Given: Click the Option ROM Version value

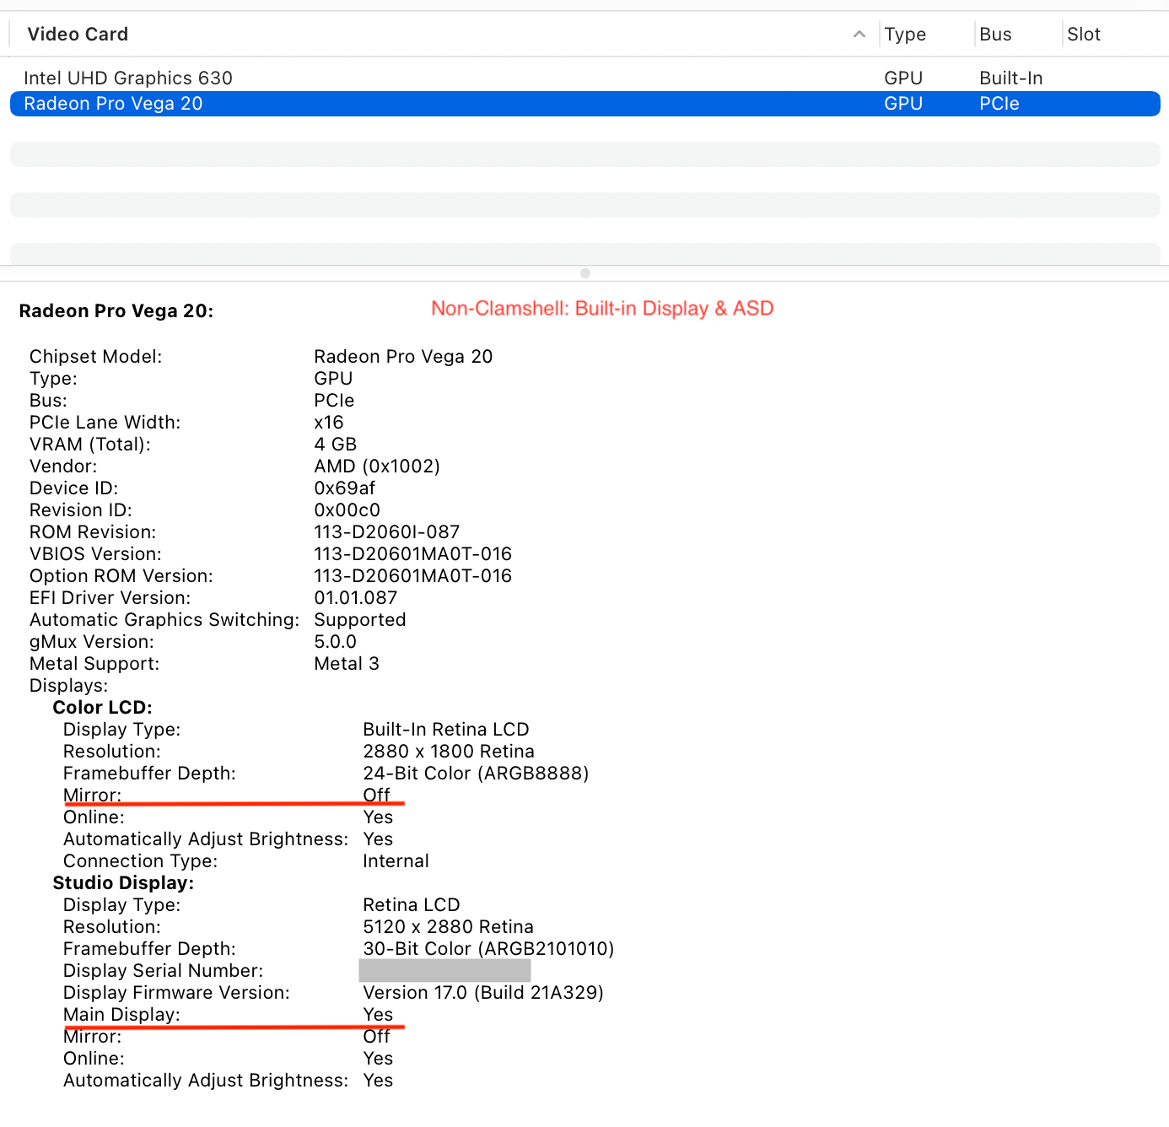Looking at the screenshot, I should point(413,576).
